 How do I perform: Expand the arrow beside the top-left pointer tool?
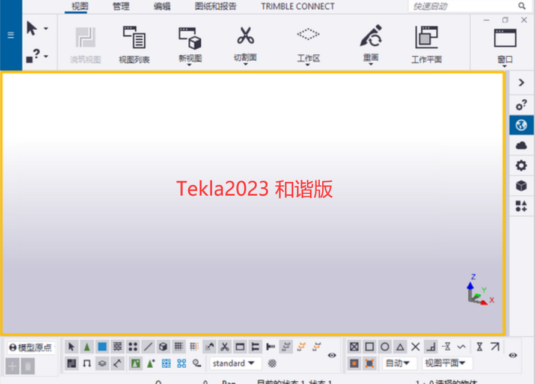pos(46,28)
